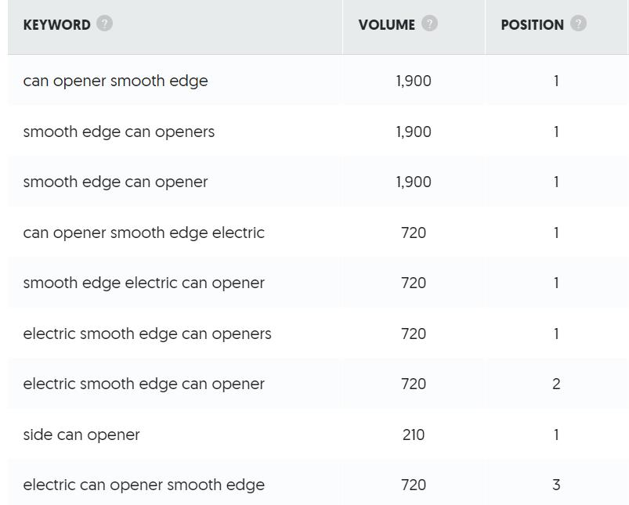Click the help icon next to KEYWORD
629x505 pixels.
coord(104,23)
